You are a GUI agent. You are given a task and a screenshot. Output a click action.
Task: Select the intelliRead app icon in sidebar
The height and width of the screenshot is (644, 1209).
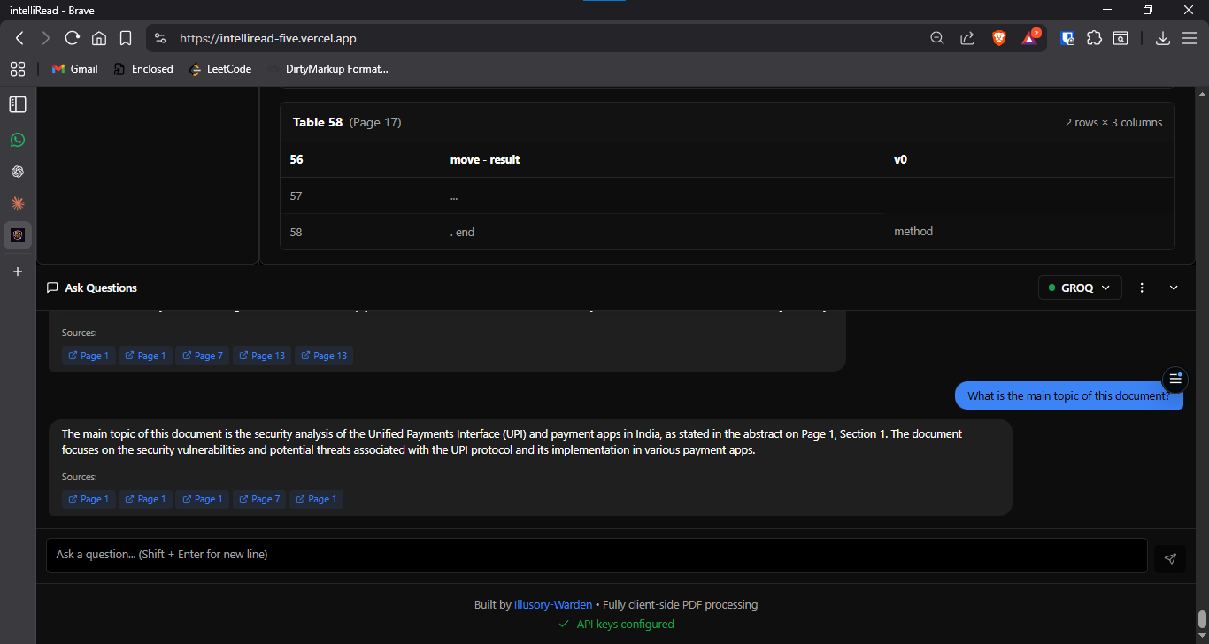pos(18,235)
